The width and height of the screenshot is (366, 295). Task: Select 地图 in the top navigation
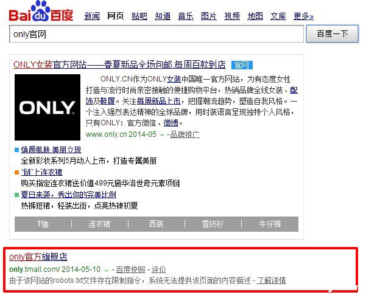tap(255, 16)
